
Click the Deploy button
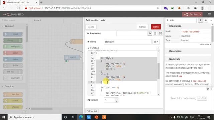pos(191,14)
